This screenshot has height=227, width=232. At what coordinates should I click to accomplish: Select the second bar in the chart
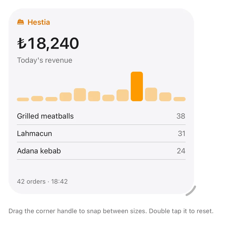tap(37, 99)
